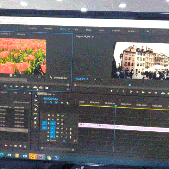The image size is (169, 169).
Task: Toggle V3 track eye visibility
Action: pos(62,115)
